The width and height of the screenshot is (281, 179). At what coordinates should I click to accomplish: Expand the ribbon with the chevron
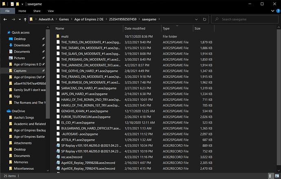(x=272, y=11)
